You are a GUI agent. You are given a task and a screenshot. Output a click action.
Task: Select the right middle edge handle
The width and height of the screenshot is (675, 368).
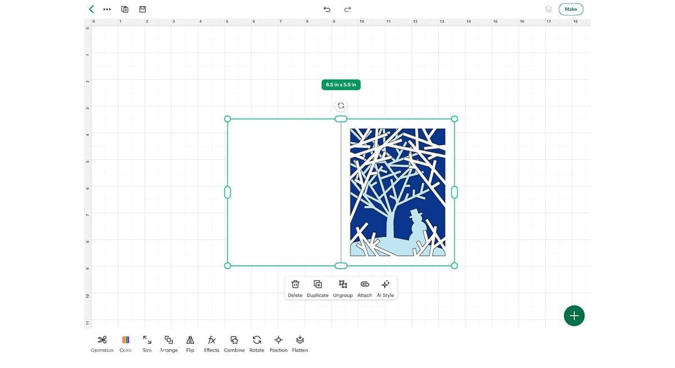pyautogui.click(x=454, y=192)
